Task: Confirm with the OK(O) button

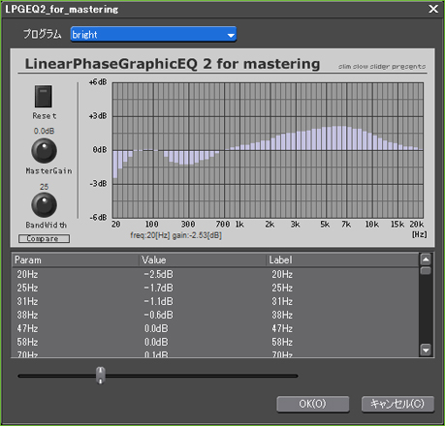Action: tap(312, 404)
